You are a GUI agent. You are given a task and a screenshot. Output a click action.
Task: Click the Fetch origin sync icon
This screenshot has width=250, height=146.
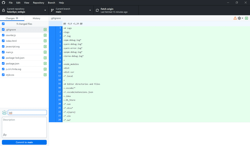pos(97,10)
